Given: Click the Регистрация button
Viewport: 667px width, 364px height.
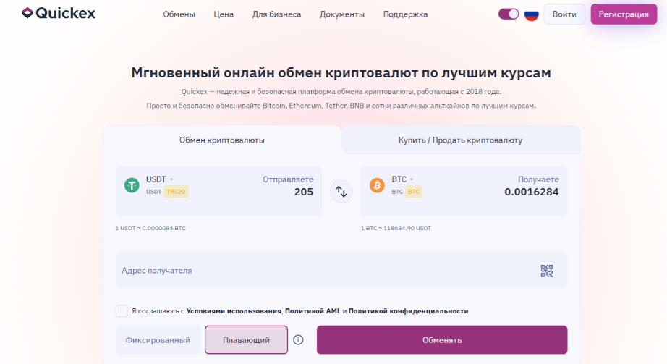Looking at the screenshot, I should click(x=624, y=14).
